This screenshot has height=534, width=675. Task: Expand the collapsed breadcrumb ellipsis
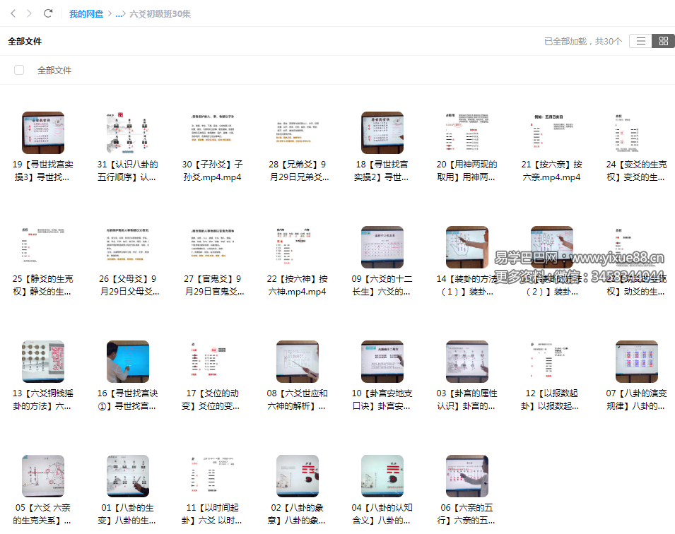tap(119, 13)
